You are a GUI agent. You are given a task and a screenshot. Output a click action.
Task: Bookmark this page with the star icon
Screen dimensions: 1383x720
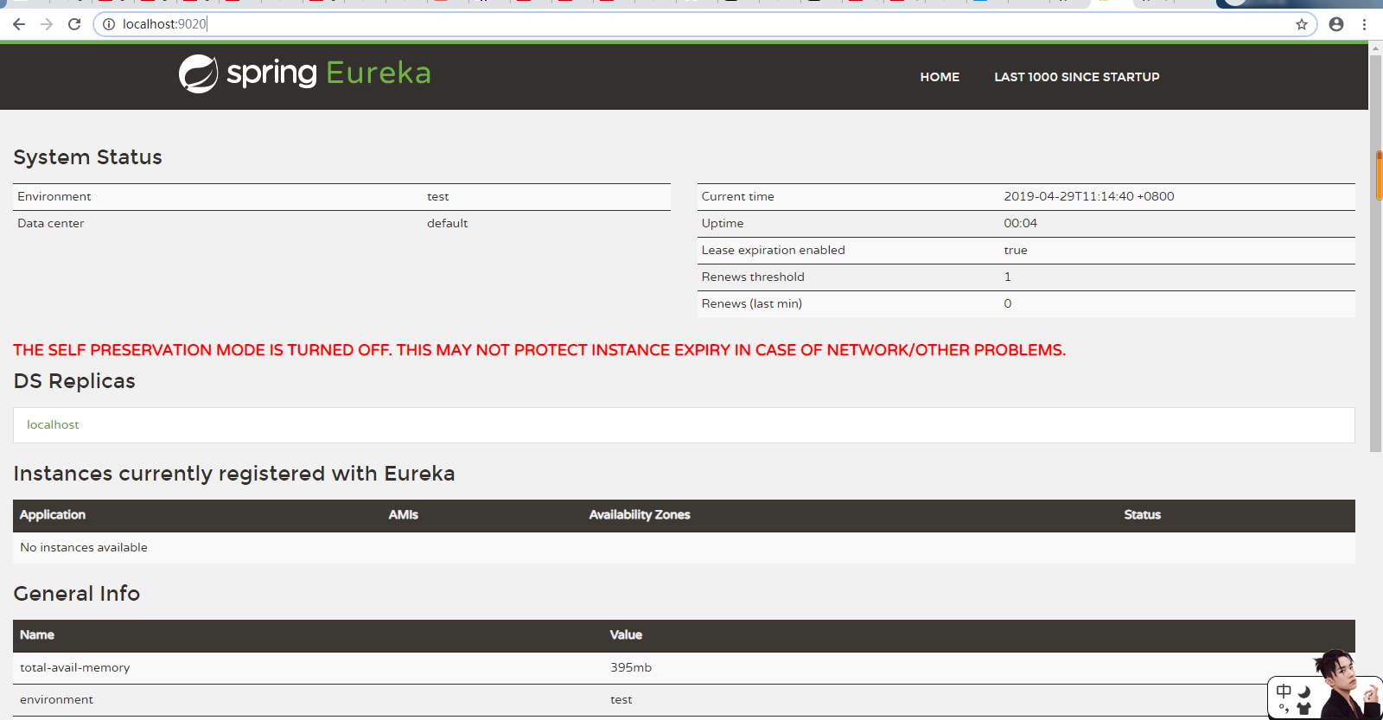click(1302, 24)
